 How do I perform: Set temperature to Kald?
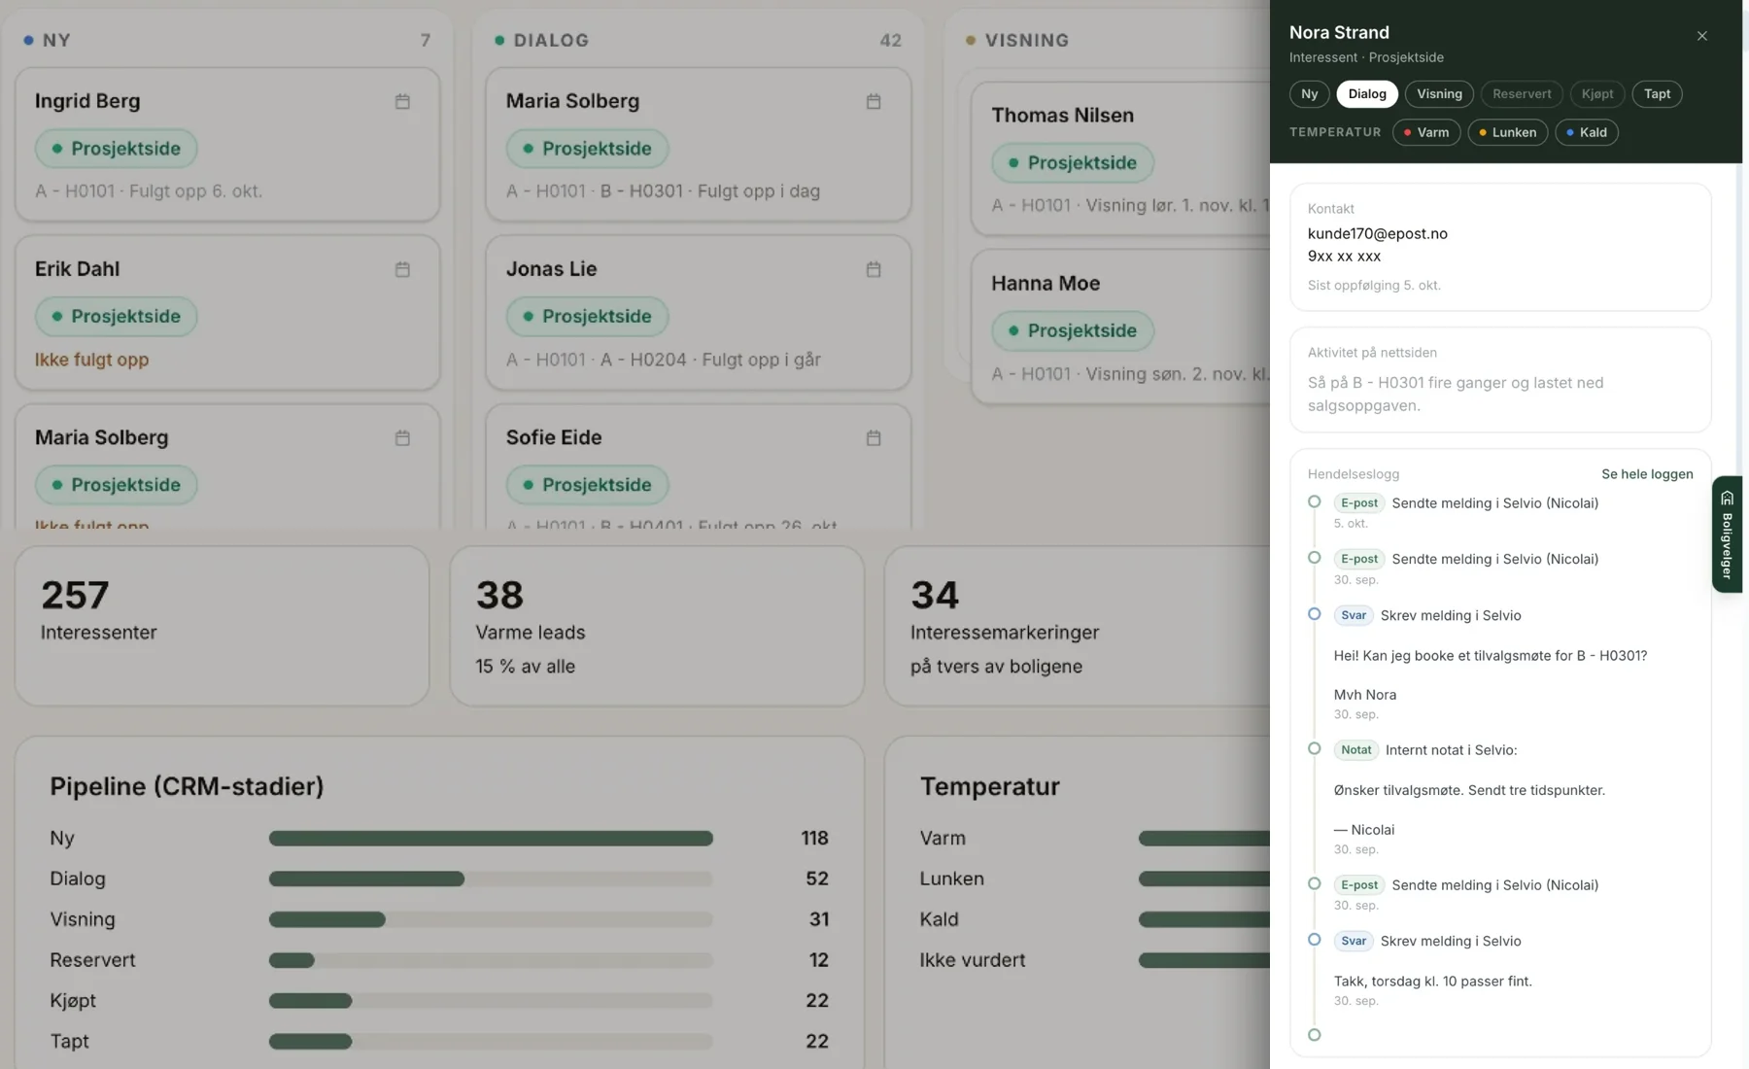tap(1587, 132)
